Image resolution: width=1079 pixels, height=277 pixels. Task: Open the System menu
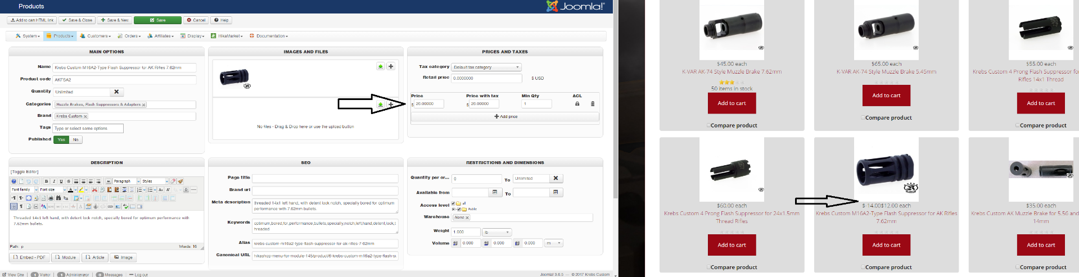click(x=28, y=36)
